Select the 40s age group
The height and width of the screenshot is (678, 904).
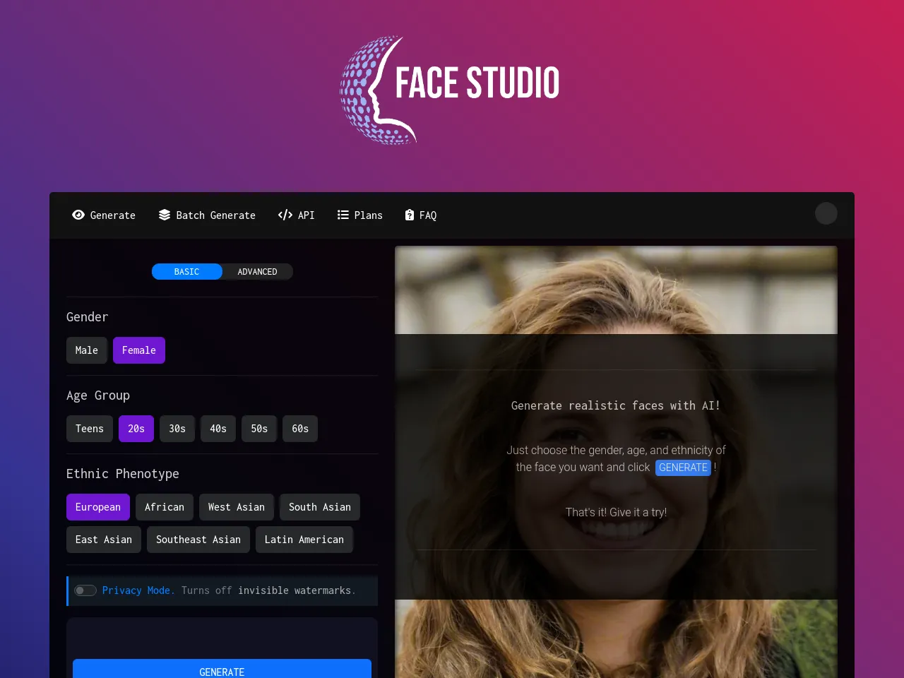[x=218, y=429]
